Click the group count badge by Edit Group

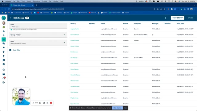[x=27, y=18]
